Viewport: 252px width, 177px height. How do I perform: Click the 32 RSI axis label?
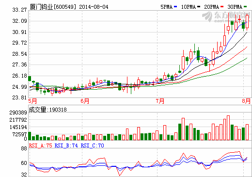pos(24,175)
